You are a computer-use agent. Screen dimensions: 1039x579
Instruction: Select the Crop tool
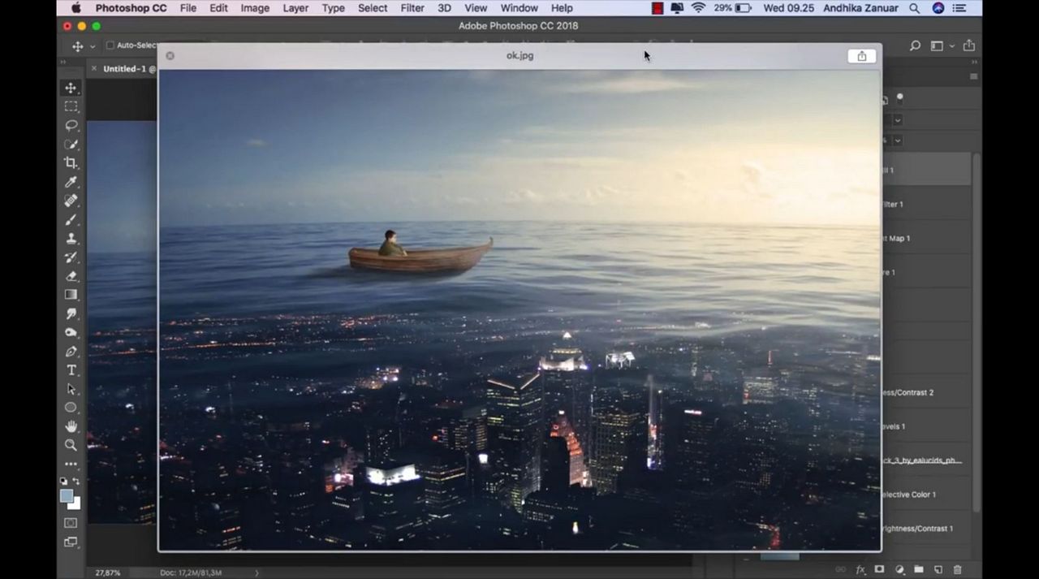(71, 162)
